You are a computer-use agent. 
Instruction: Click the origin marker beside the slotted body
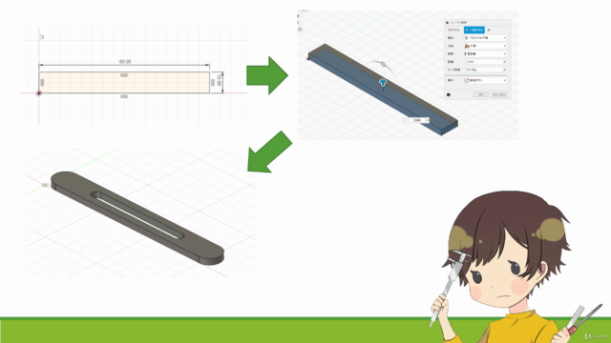(x=45, y=185)
